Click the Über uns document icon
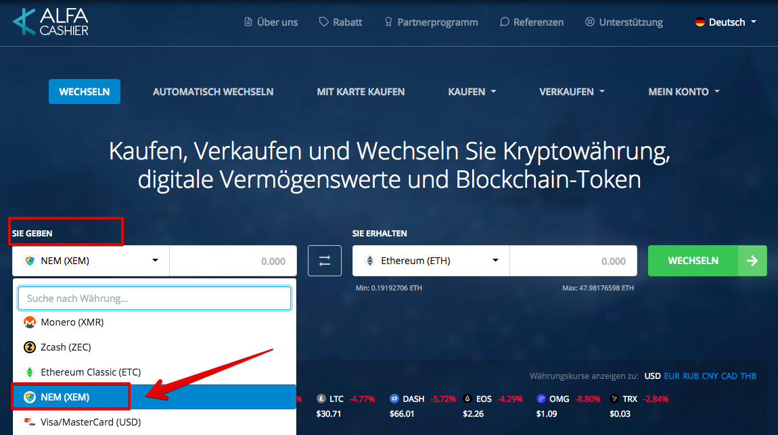 coord(248,22)
